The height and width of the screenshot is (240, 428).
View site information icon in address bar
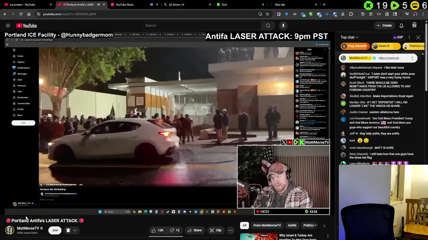(38, 14)
